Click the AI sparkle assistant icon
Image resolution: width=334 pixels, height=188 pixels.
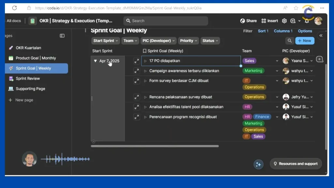(258, 164)
